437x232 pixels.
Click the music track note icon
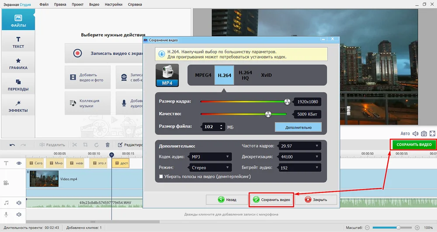(6, 203)
